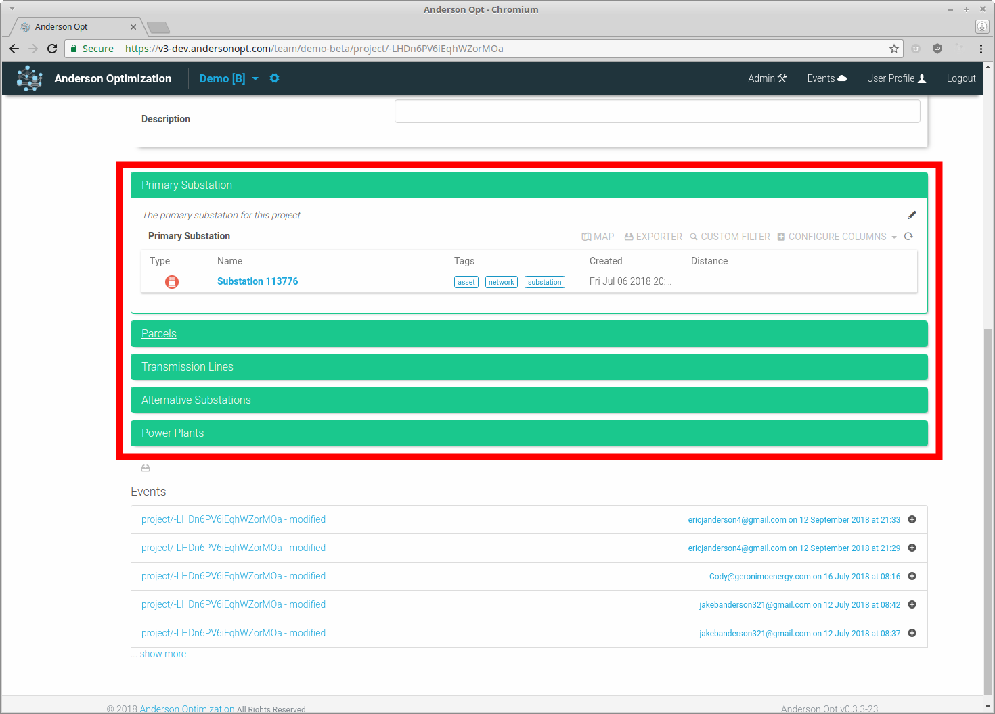Refresh the Primary Substation table
Viewport: 995px width, 714px height.
coord(908,236)
